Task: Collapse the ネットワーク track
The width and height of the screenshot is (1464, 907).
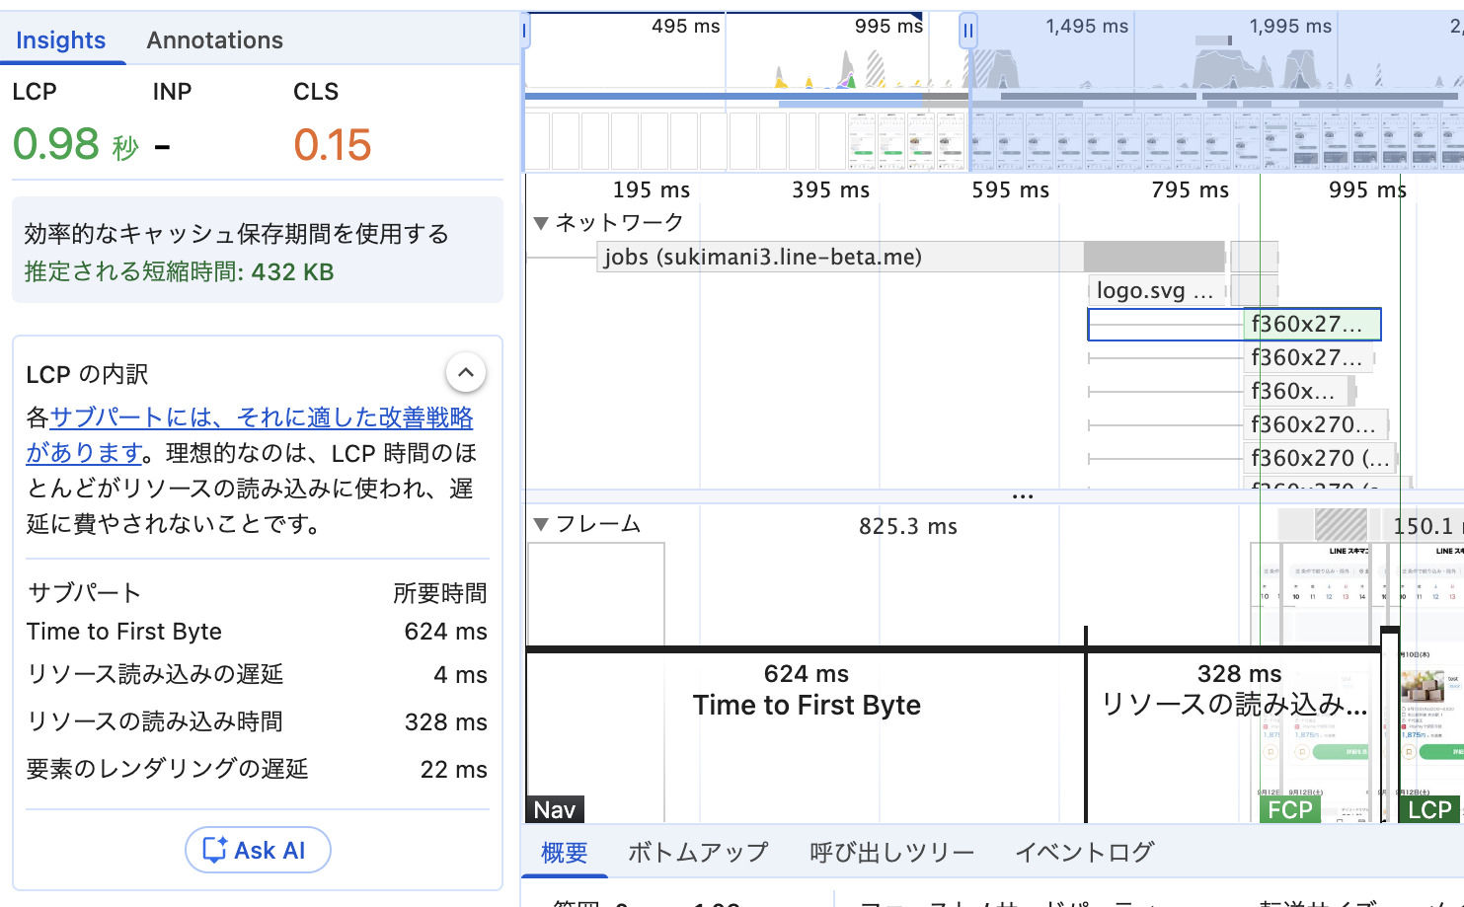Action: [x=541, y=223]
